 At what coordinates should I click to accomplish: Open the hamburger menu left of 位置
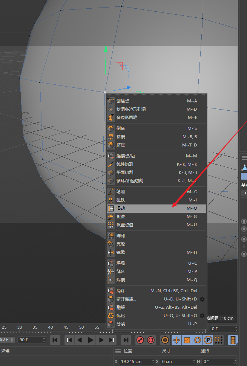(x=118, y=351)
